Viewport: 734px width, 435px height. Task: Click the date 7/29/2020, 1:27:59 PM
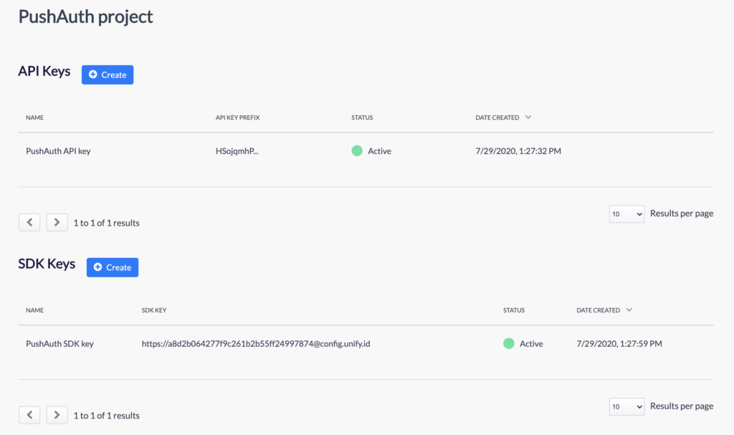pos(619,344)
